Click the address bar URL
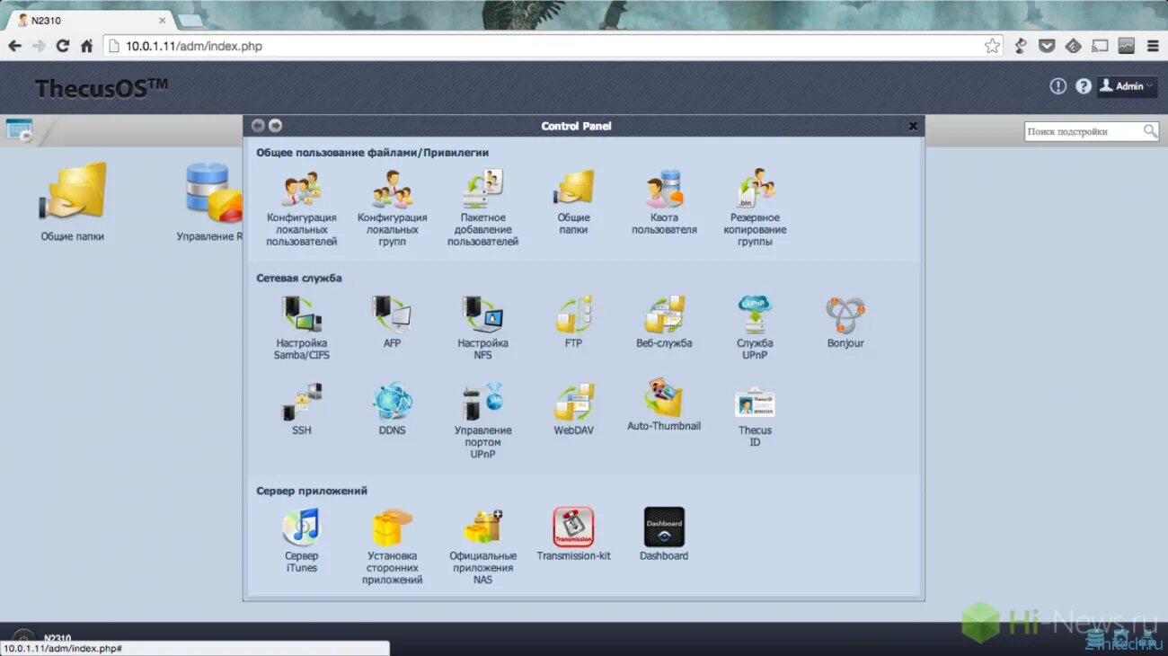The image size is (1168, 656). coord(194,46)
